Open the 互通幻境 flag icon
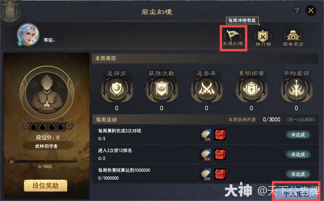 click(233, 38)
